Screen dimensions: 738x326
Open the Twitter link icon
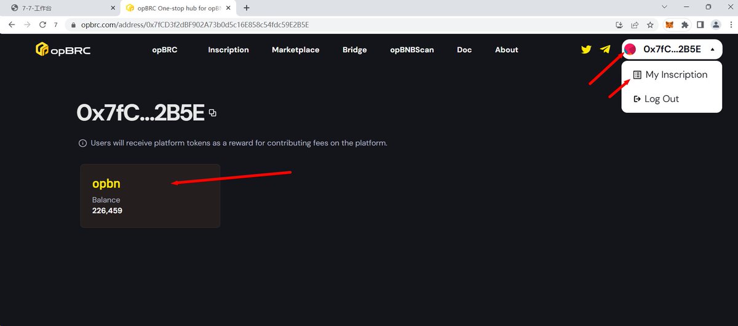pos(586,50)
